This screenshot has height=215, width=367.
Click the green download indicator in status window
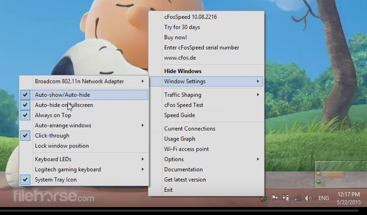tap(318, 182)
